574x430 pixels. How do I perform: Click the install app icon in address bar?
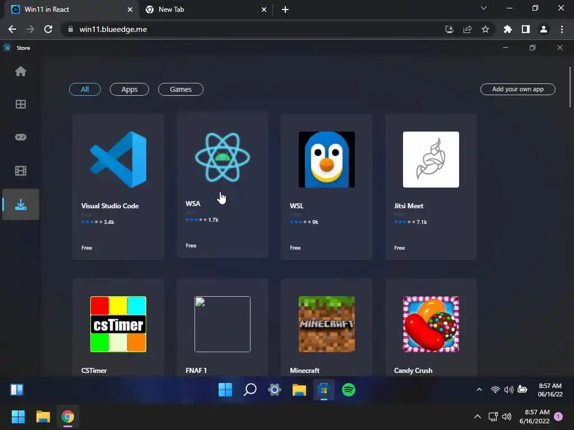click(x=449, y=29)
